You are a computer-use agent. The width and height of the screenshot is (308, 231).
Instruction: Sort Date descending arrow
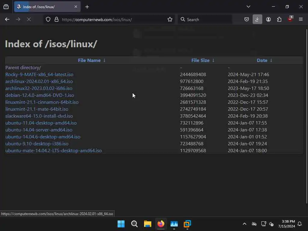pyautogui.click(x=271, y=60)
